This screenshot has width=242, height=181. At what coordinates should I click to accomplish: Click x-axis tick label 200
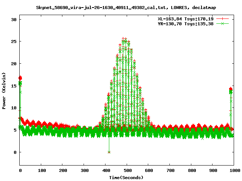pyautogui.click(x=63, y=170)
